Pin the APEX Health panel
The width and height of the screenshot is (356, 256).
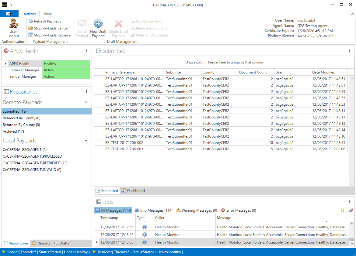(86, 51)
